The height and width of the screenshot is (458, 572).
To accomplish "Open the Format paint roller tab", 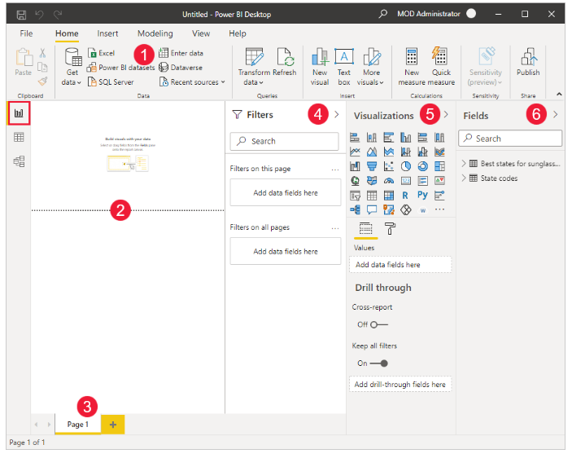I will pyautogui.click(x=390, y=229).
